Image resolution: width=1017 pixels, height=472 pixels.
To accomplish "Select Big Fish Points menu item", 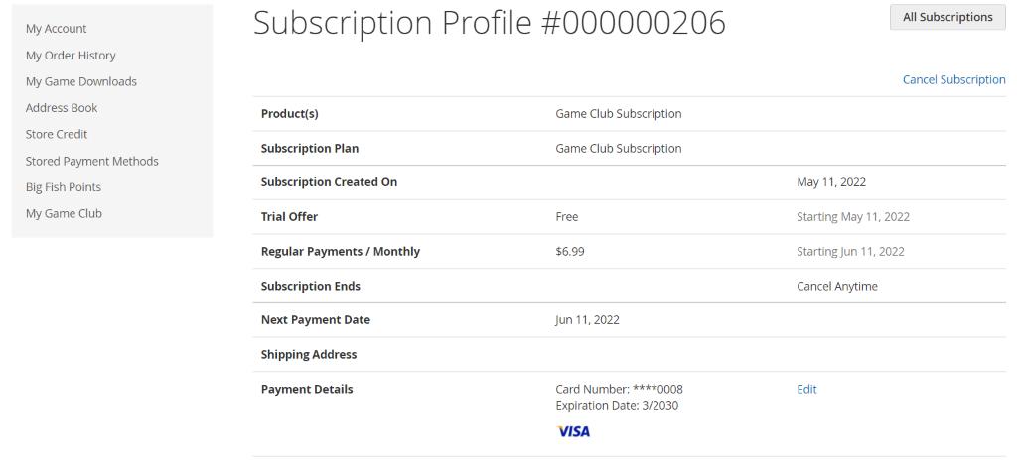I will tap(64, 187).
